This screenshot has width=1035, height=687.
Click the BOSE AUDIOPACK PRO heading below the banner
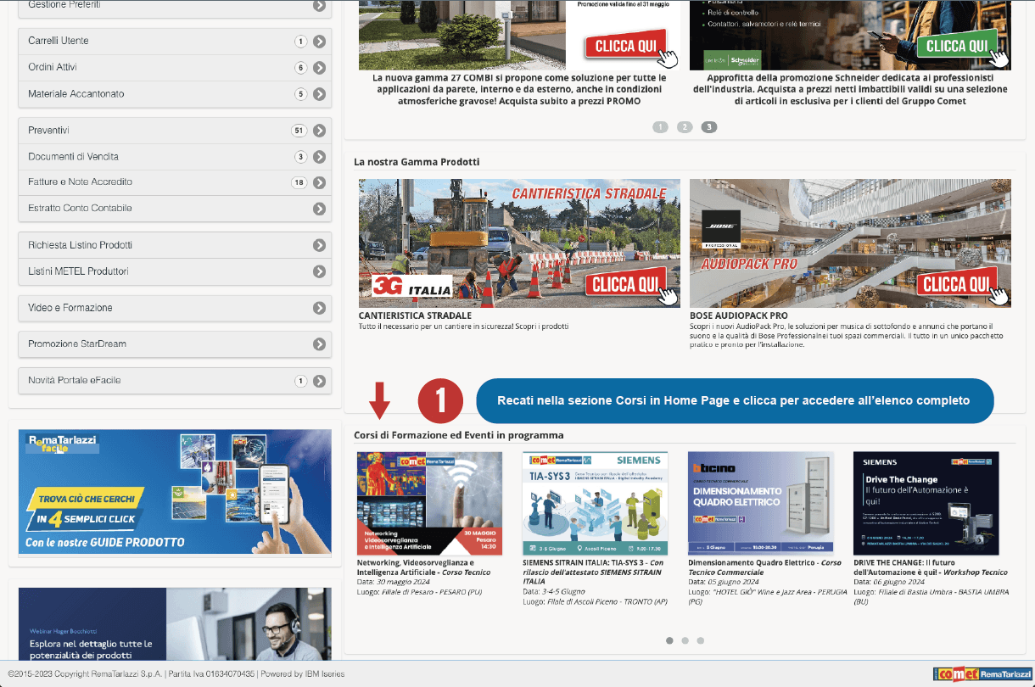[739, 316]
